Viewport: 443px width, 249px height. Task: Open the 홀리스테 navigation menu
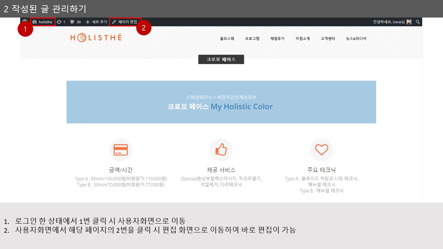tap(227, 39)
